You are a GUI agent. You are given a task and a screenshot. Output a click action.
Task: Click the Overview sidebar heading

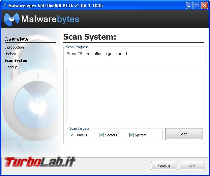coord(16,39)
